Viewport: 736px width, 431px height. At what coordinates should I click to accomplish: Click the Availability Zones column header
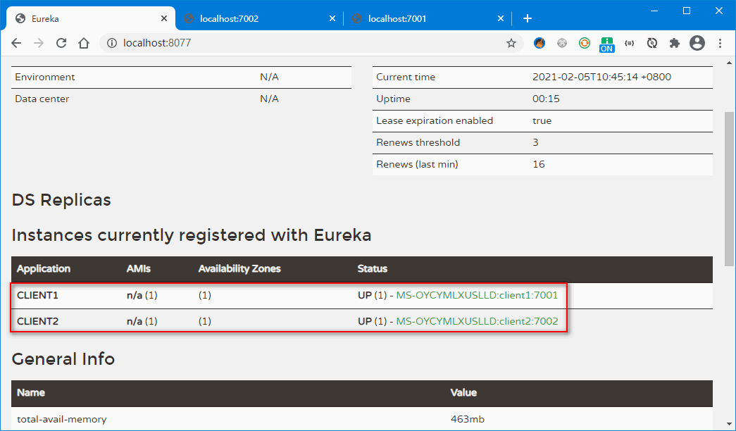point(239,269)
